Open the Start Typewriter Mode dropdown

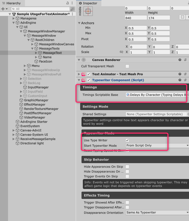[157, 146]
